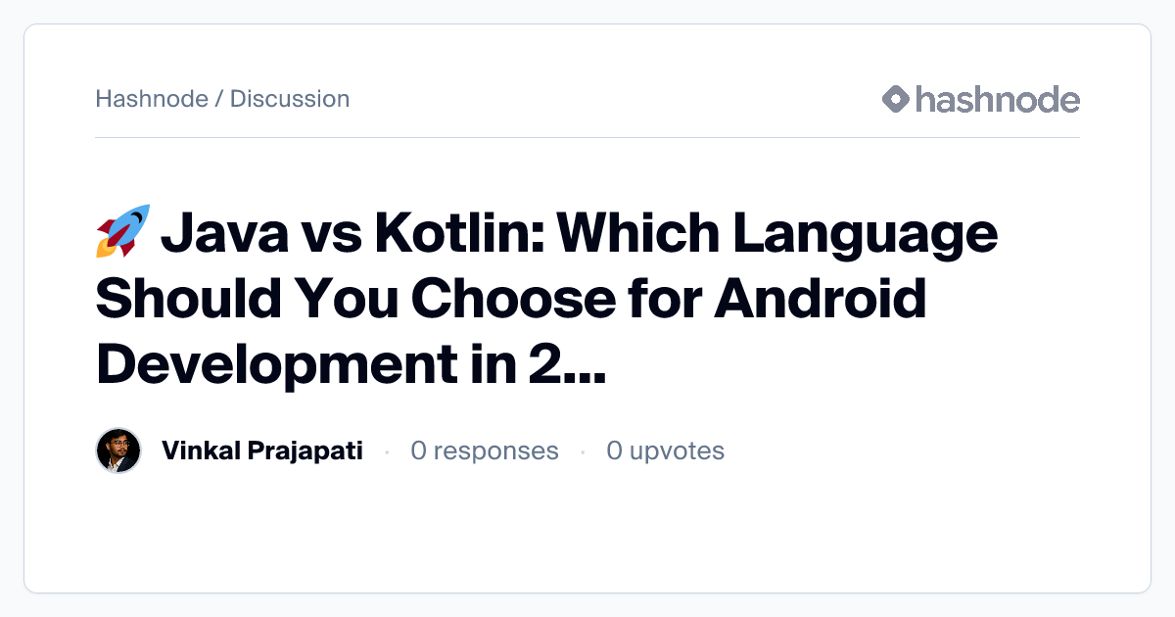The height and width of the screenshot is (617, 1175).
Task: Click the "Should You Choose for Android" line
Action: pos(511,297)
